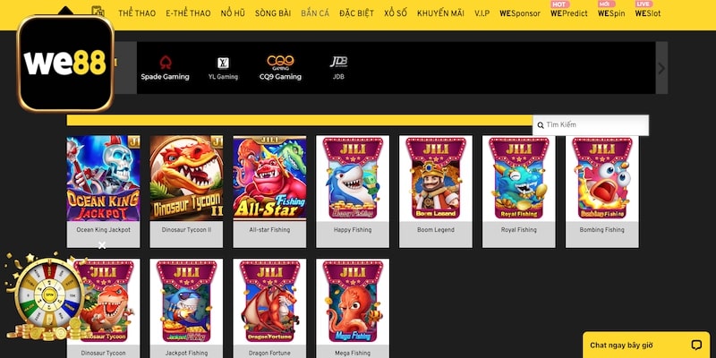The height and width of the screenshot is (358, 716).
Task: Expand provider list with right arrow
Action: tap(661, 68)
